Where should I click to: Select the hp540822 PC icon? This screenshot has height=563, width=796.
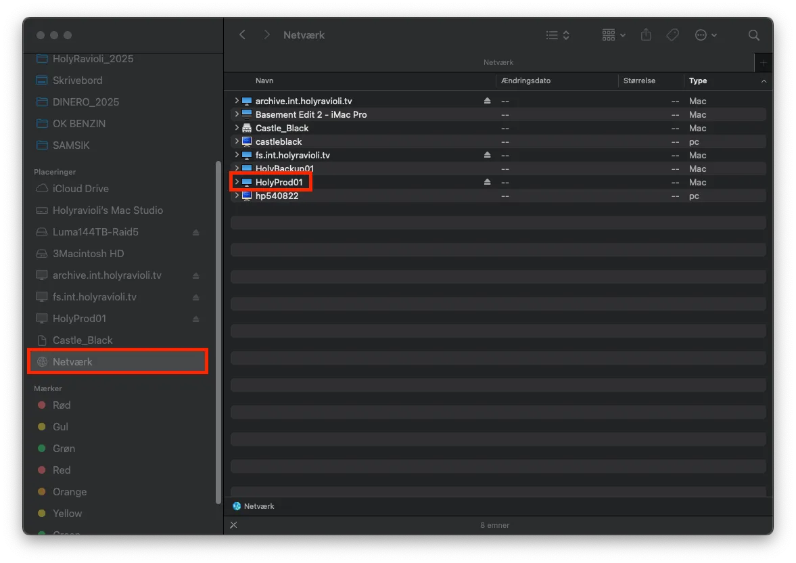point(247,196)
